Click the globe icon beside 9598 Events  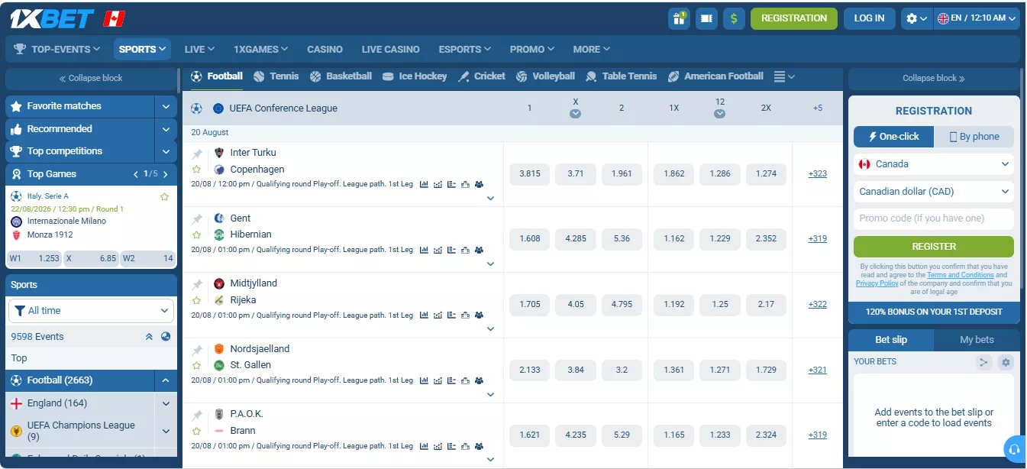[166, 336]
